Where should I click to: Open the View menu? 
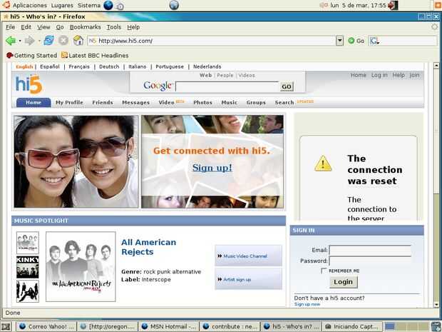coord(43,27)
